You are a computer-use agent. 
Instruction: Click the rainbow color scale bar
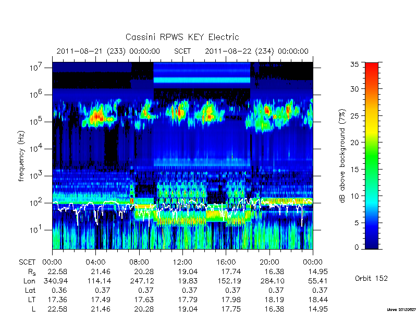[x=372, y=155]
